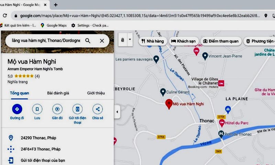Open the Google Maps bookmark
Screen dimensions: 275x165
pyautogui.click(x=54, y=25)
